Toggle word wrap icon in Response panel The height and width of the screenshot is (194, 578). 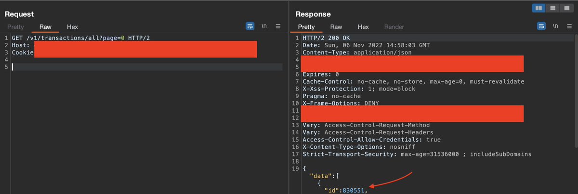pos(541,26)
